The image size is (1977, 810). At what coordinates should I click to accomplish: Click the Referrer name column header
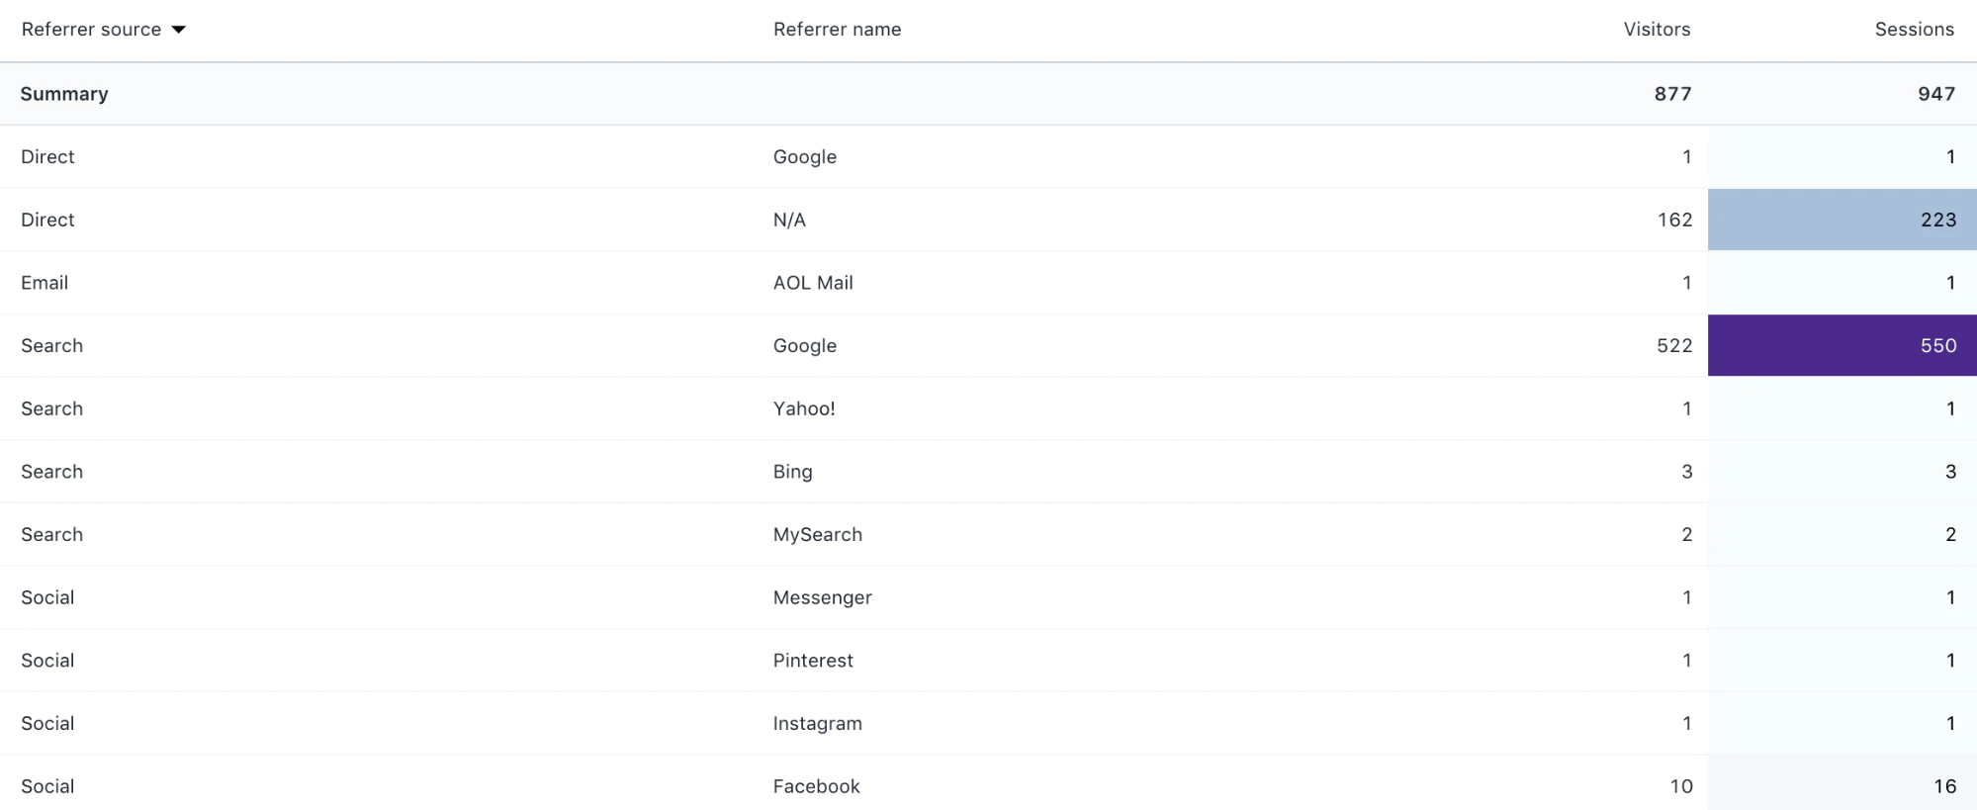(837, 30)
